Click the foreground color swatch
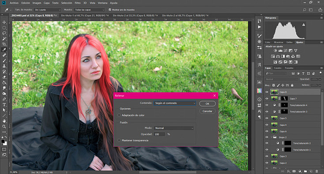 pyautogui.click(x=3, y=141)
